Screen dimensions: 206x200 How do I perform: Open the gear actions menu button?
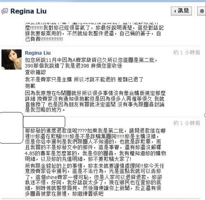[202, 11]
